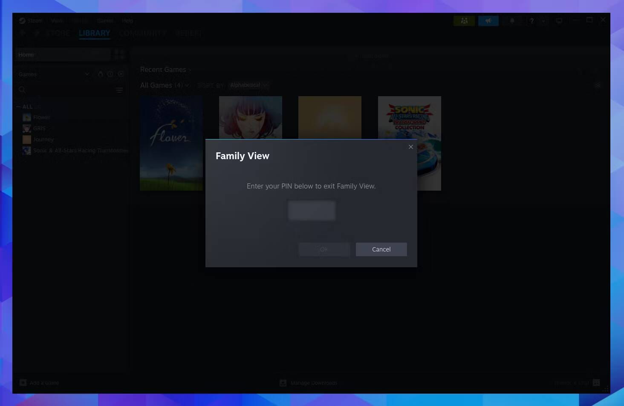Expand the Recent Games section dropdown
This screenshot has width=624, height=406.
(x=190, y=69)
